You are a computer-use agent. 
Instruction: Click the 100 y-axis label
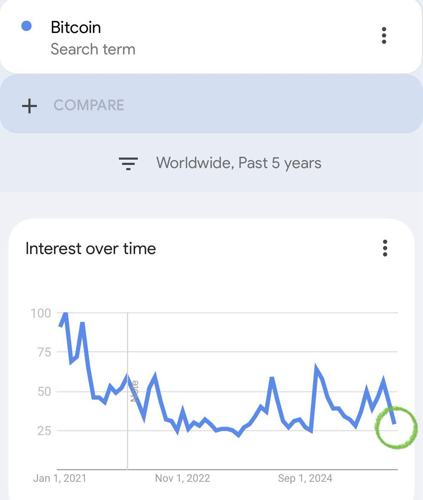41,313
